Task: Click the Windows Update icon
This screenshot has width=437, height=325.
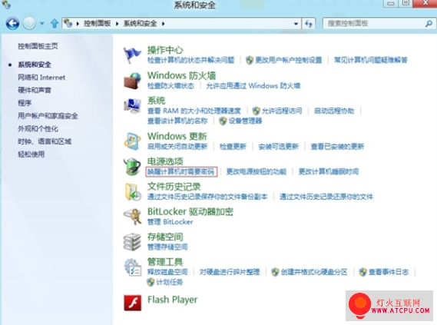Action: 132,141
